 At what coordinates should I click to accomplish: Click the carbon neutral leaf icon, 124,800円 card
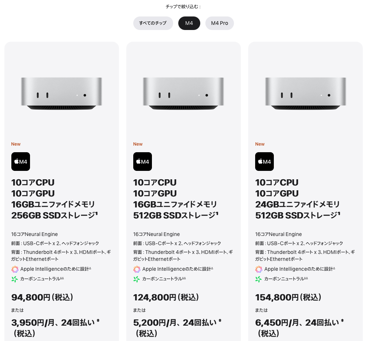pyautogui.click(x=137, y=279)
